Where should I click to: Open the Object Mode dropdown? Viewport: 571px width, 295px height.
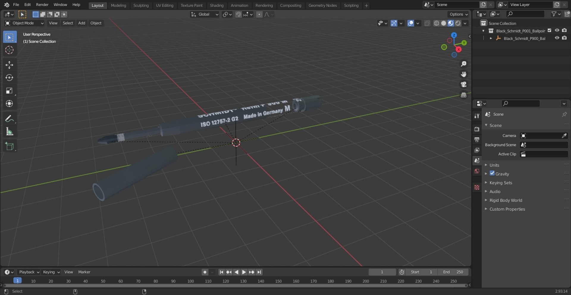coord(24,23)
